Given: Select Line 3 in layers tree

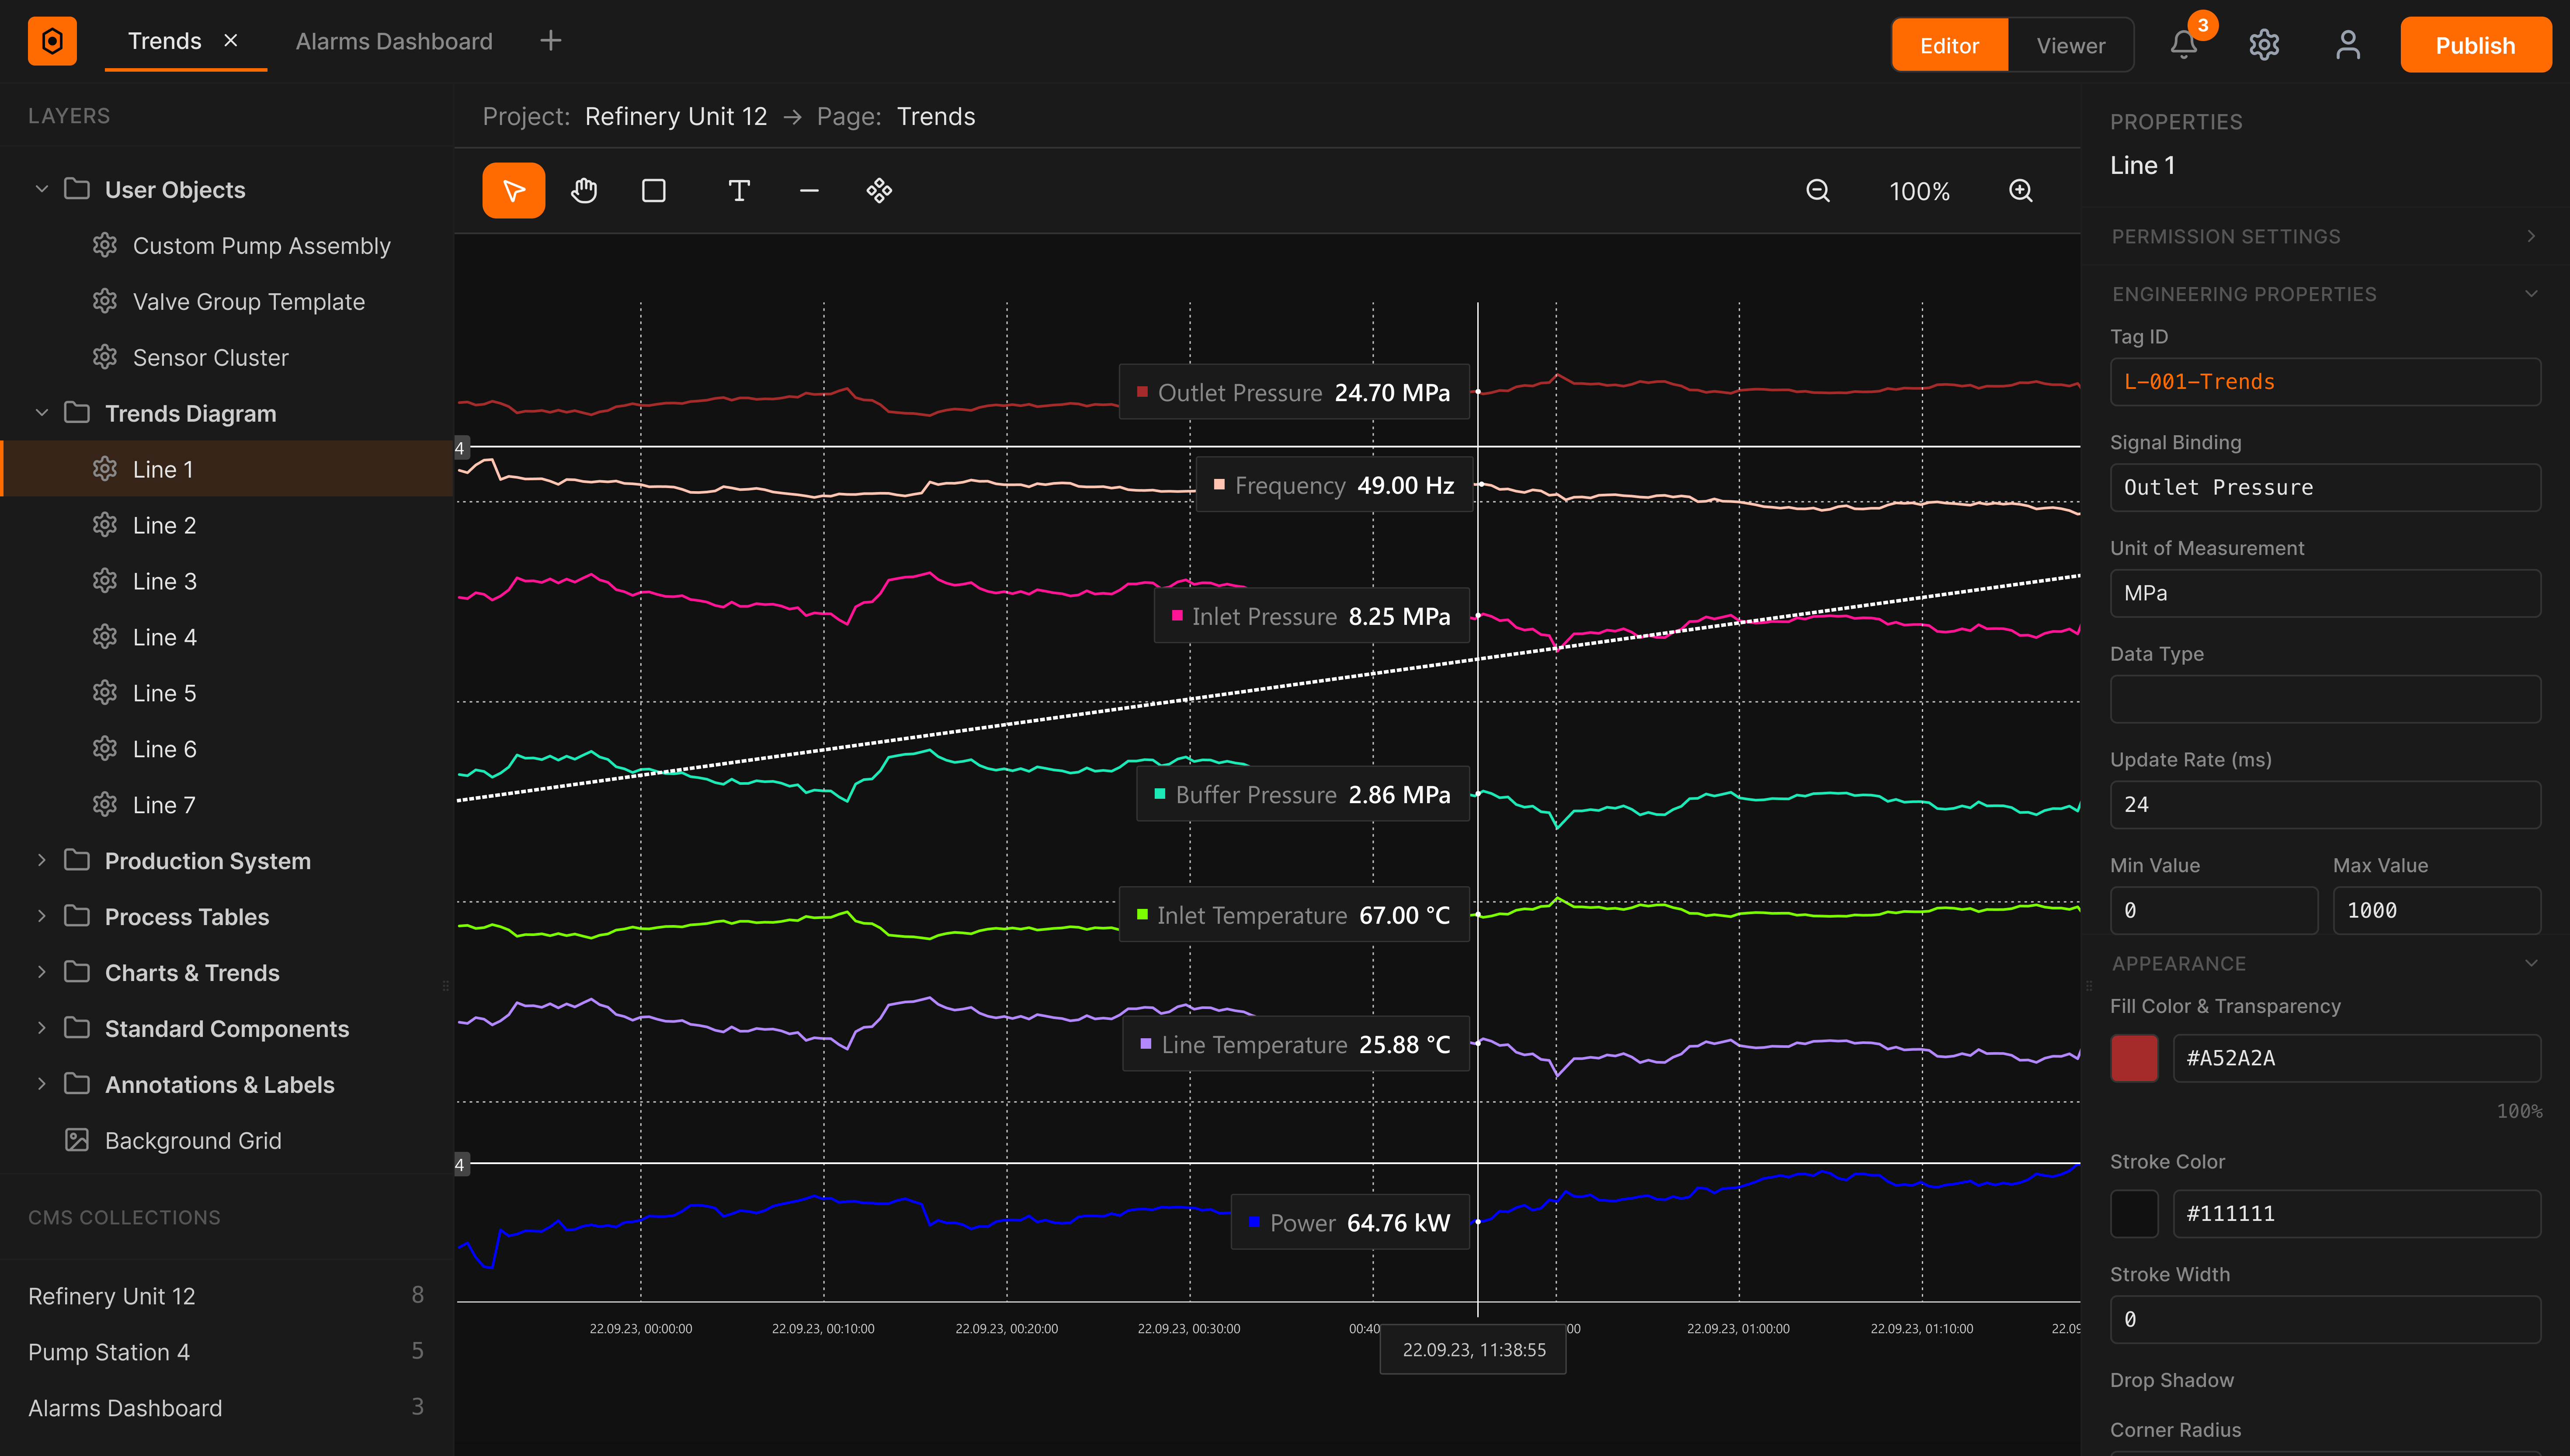Looking at the screenshot, I should (x=227, y=581).
